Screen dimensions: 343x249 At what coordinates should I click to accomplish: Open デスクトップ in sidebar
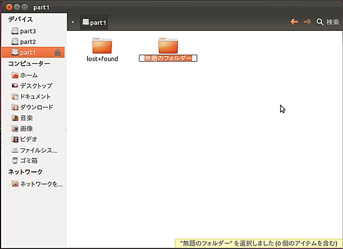[x=33, y=86]
